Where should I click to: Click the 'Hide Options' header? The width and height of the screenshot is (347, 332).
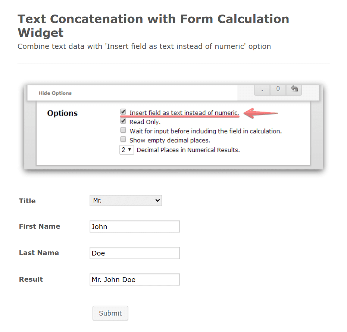(x=54, y=93)
